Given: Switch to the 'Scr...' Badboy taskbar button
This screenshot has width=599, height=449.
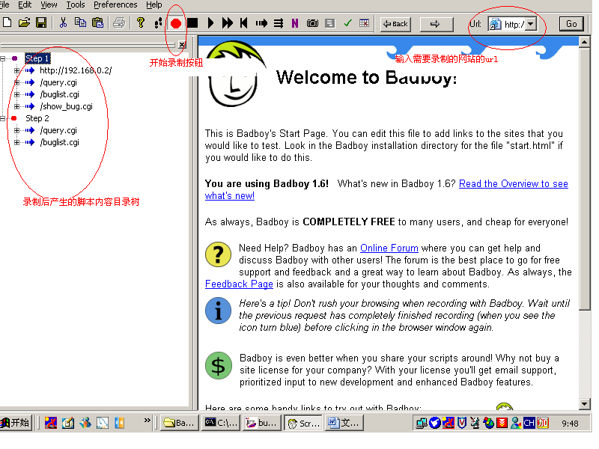Looking at the screenshot, I should (303, 423).
